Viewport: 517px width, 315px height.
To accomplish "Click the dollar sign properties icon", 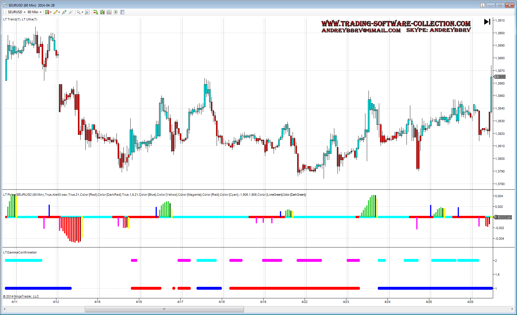I will pyautogui.click(x=116, y=12).
